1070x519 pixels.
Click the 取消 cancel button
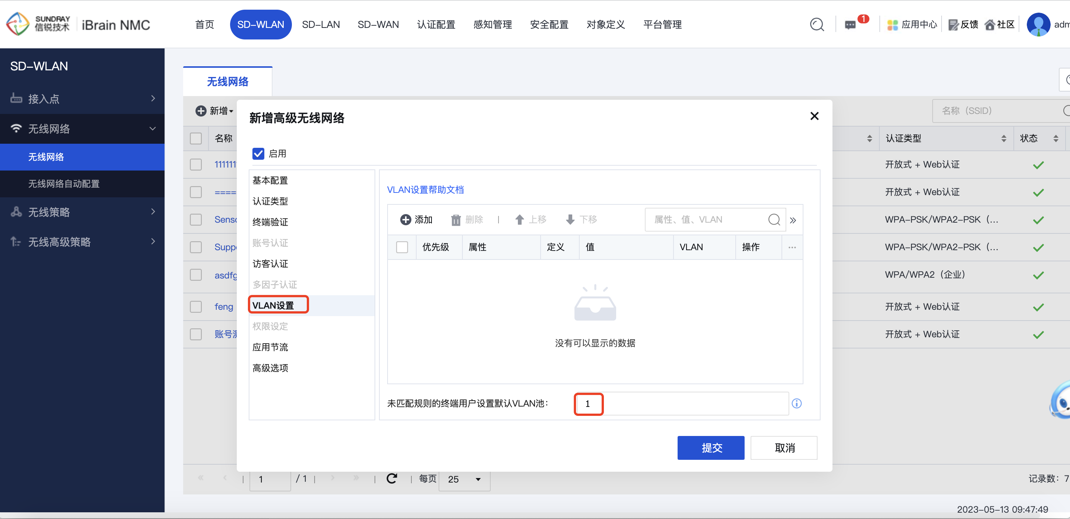click(x=784, y=448)
